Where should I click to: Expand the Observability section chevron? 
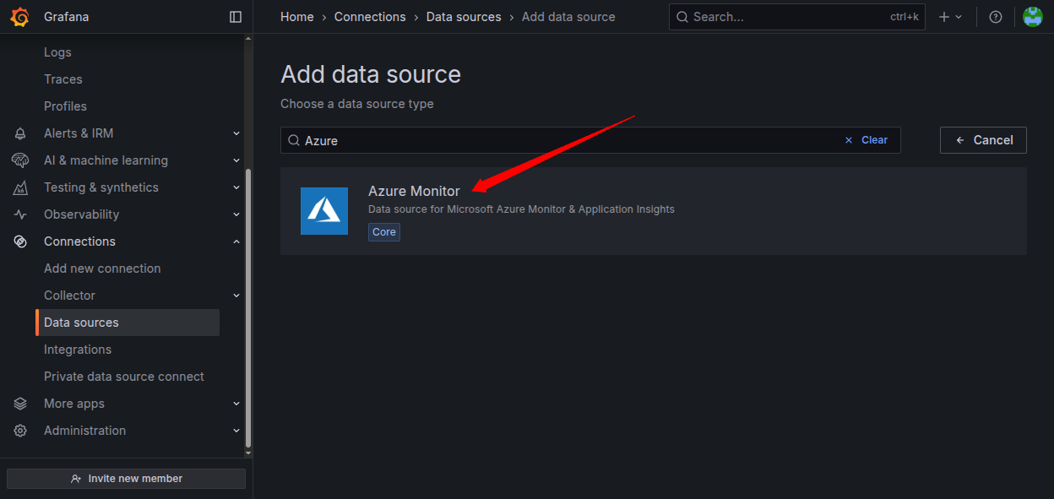click(x=236, y=214)
